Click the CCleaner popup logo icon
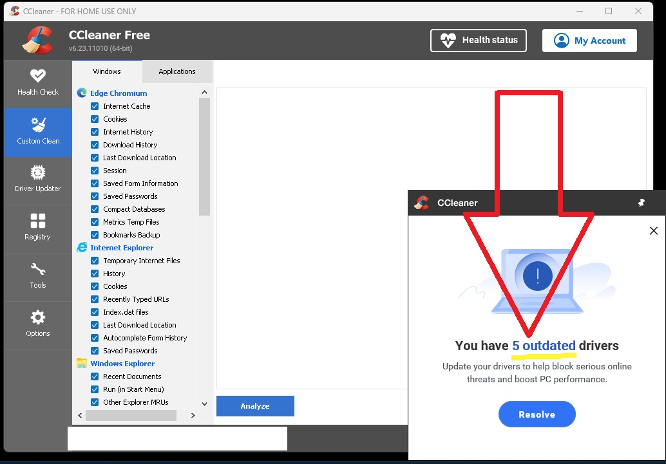Viewport: 666px width, 464px height. tap(421, 203)
